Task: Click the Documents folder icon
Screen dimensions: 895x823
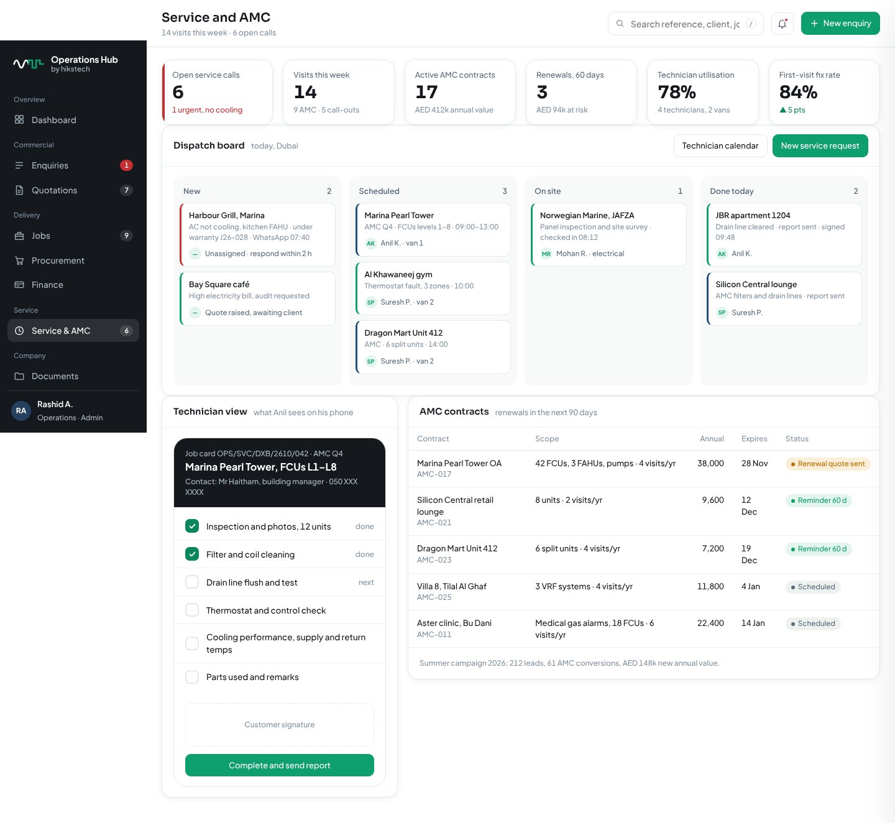Action: [x=19, y=376]
